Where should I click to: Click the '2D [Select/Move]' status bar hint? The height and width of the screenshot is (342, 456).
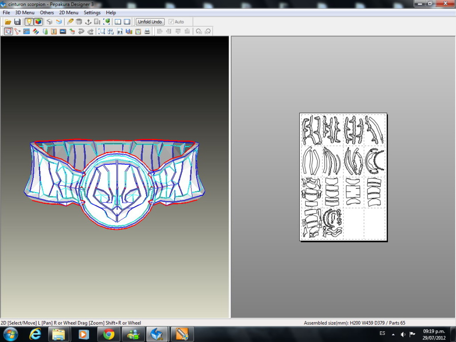point(71,323)
